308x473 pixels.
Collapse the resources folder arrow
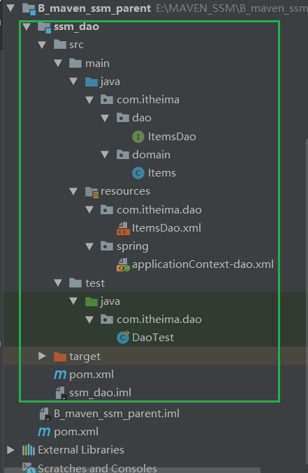click(73, 191)
